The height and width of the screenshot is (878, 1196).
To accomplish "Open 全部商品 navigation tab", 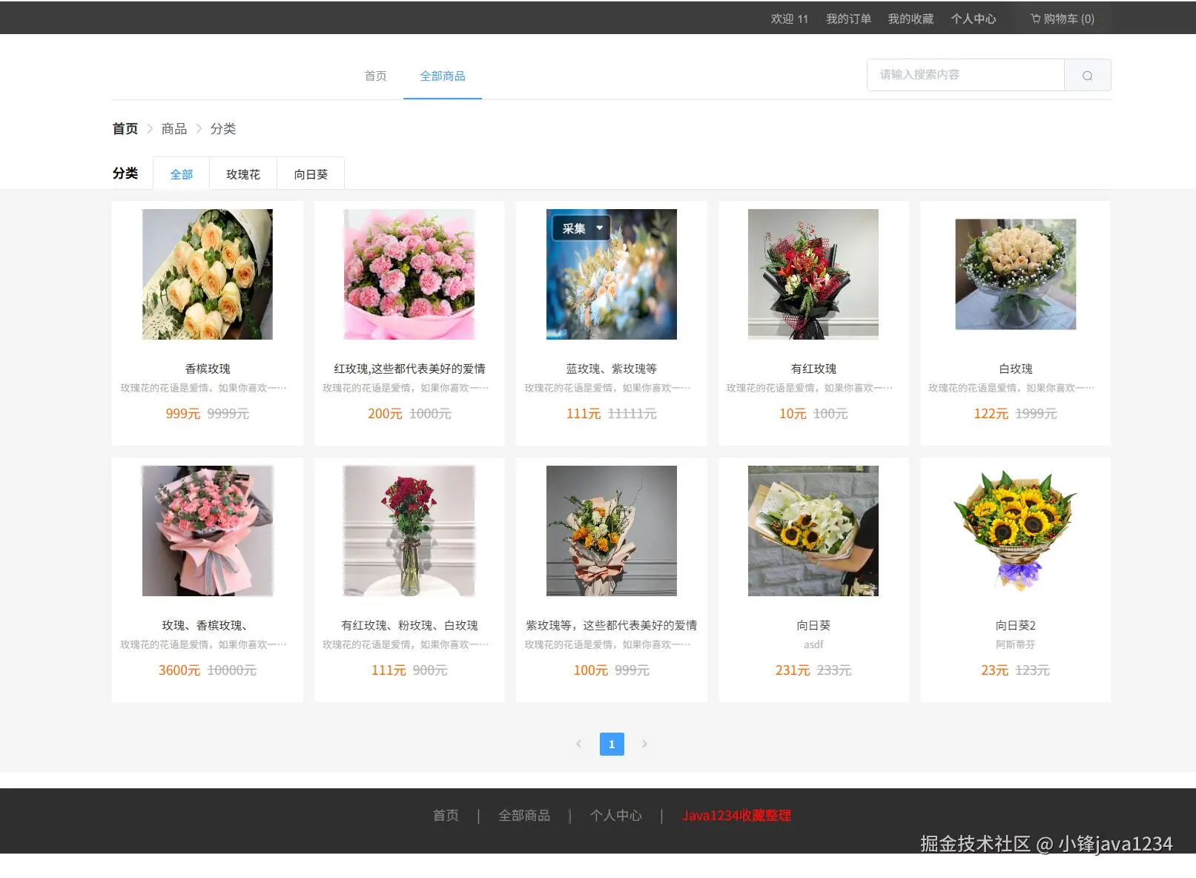I will [x=443, y=76].
